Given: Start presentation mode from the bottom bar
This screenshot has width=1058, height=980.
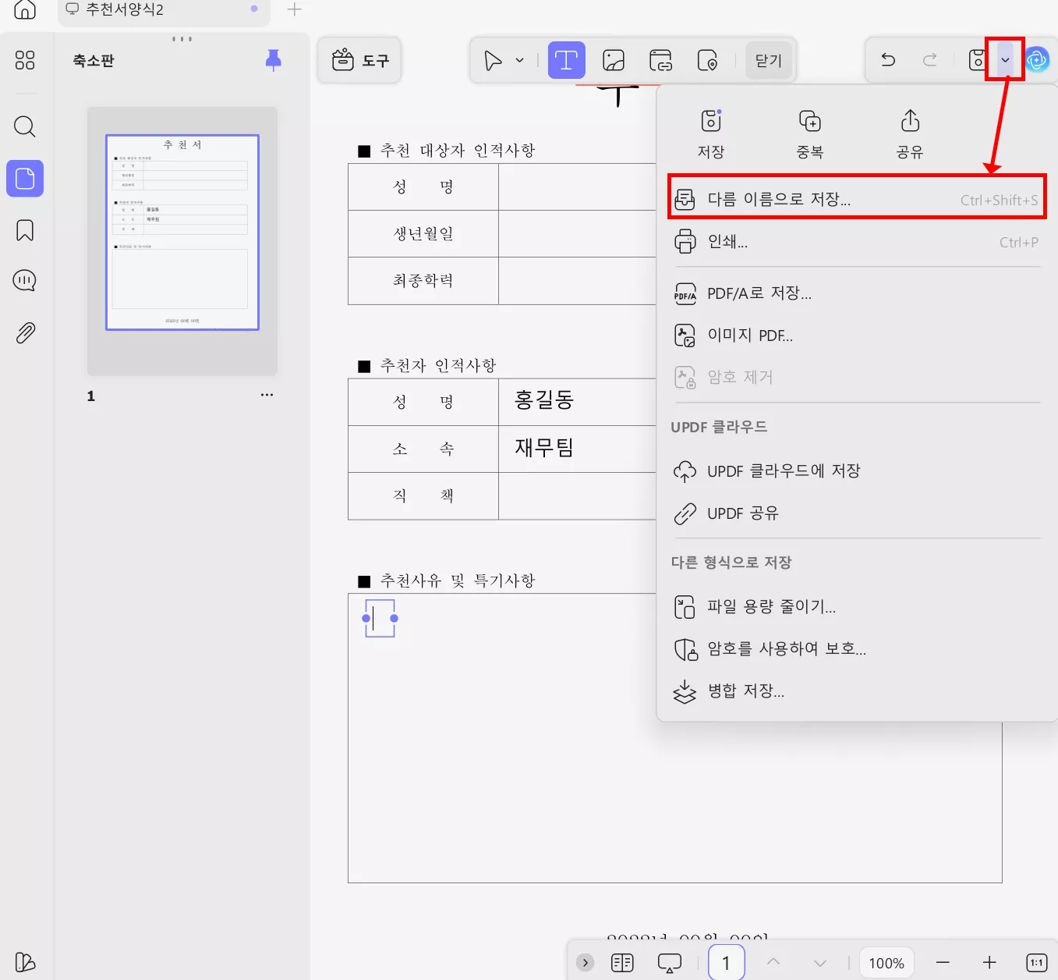Looking at the screenshot, I should [x=668, y=963].
